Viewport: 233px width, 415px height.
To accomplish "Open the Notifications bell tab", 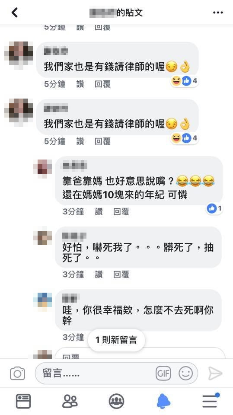I will tap(164, 401).
